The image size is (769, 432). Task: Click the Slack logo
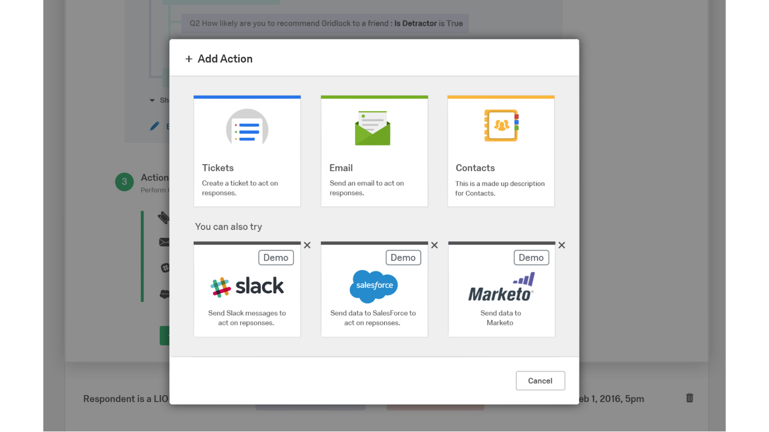coord(247,287)
